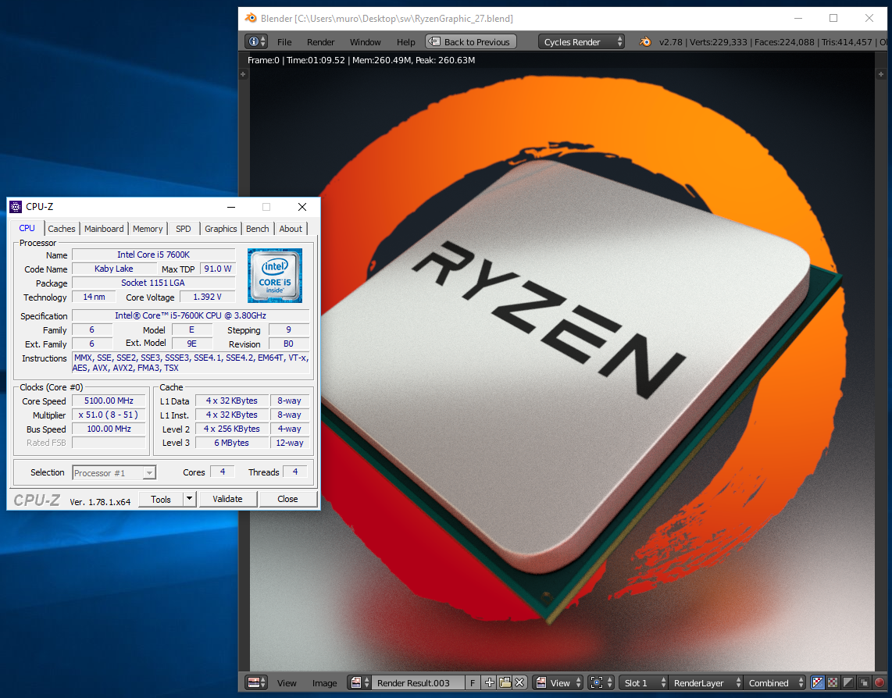The height and width of the screenshot is (698, 892).
Task: Expand top area split corner widget
Action: [x=243, y=74]
